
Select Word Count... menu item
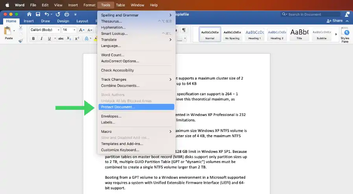[x=137, y=55]
